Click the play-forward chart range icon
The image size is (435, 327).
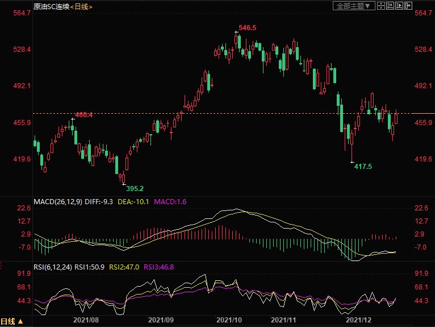point(399,6)
